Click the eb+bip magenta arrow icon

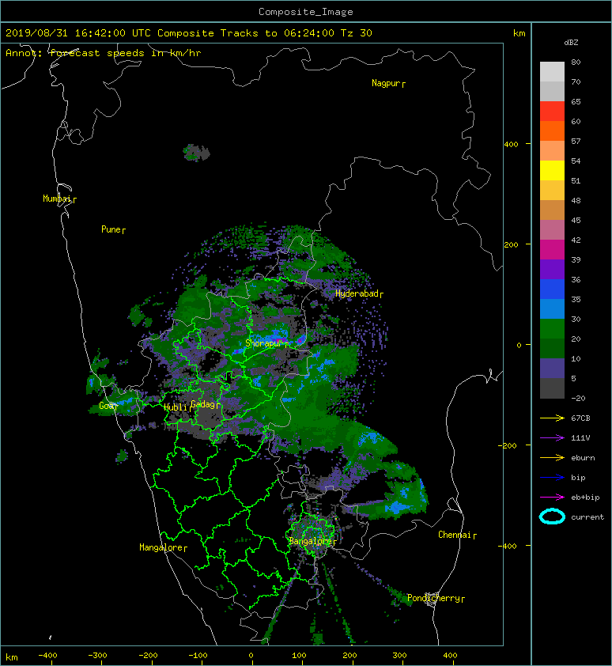pyautogui.click(x=552, y=497)
